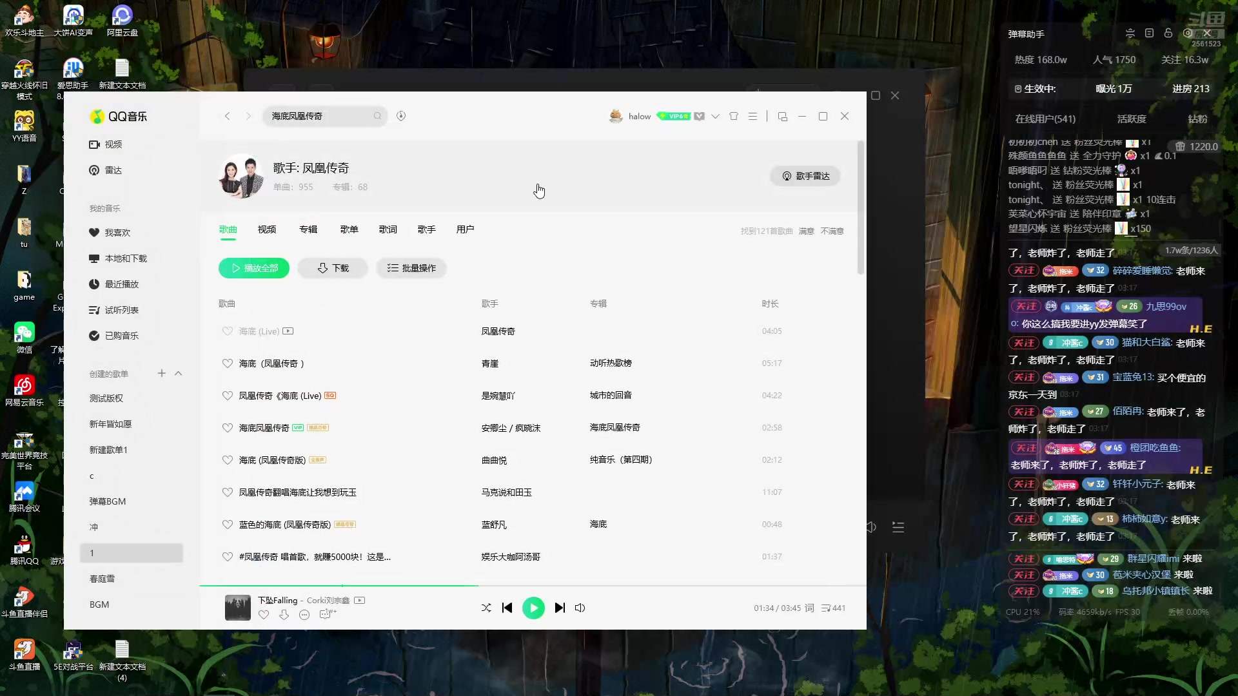The image size is (1238, 696).
Task: Go forward with the right arrow
Action: [x=248, y=116]
